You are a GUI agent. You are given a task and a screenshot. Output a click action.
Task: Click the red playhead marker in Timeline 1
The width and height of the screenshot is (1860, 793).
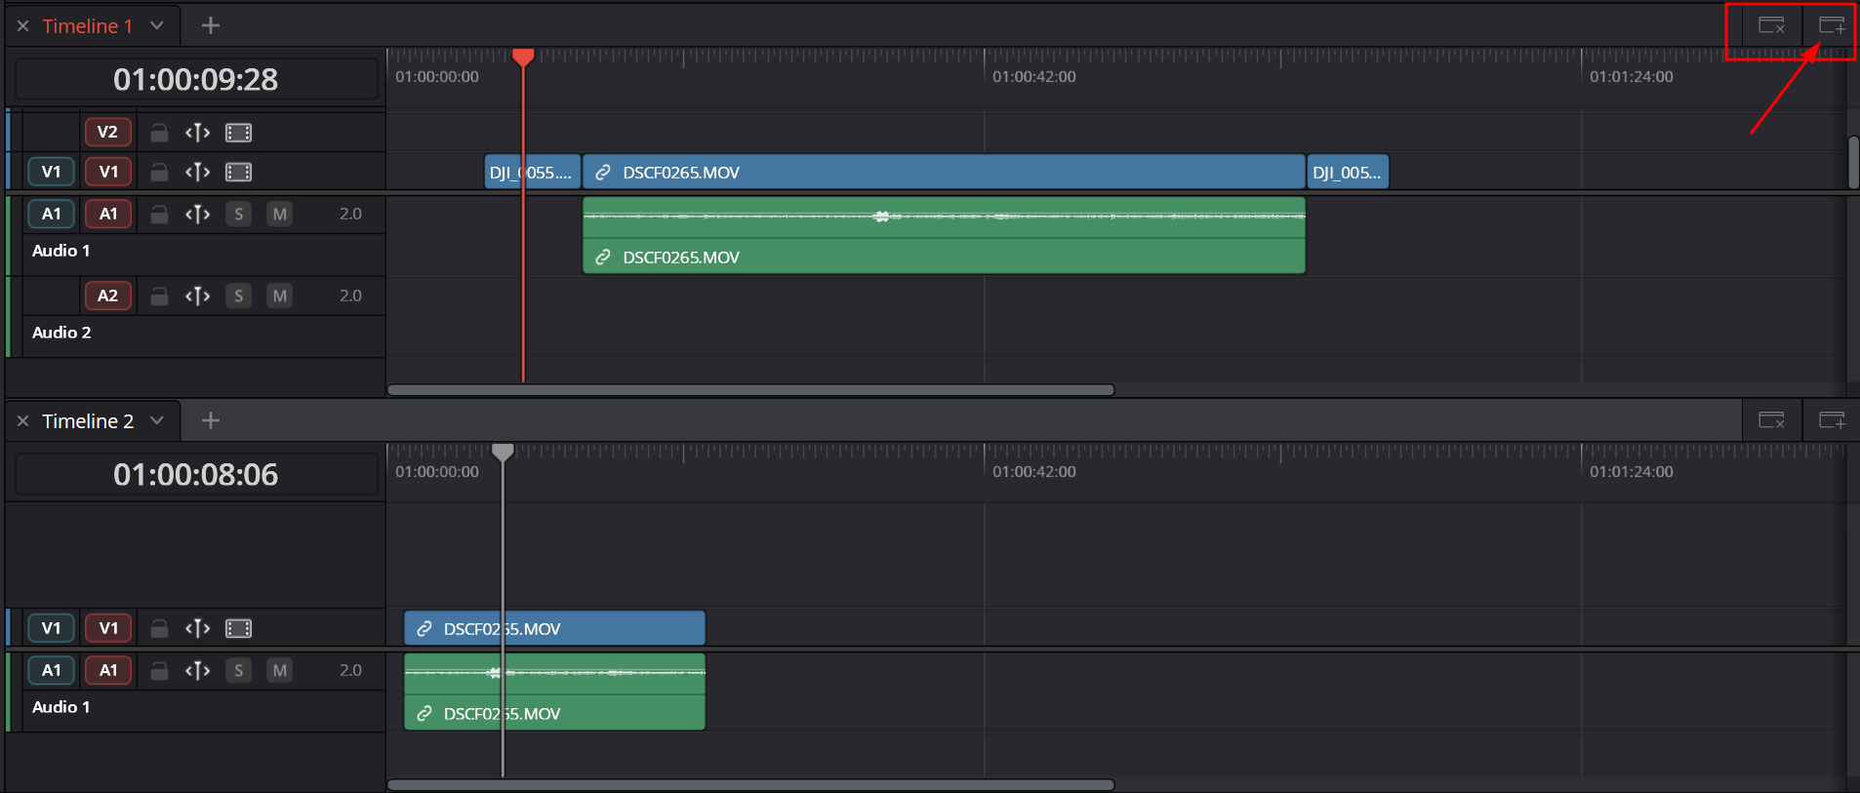(x=523, y=58)
